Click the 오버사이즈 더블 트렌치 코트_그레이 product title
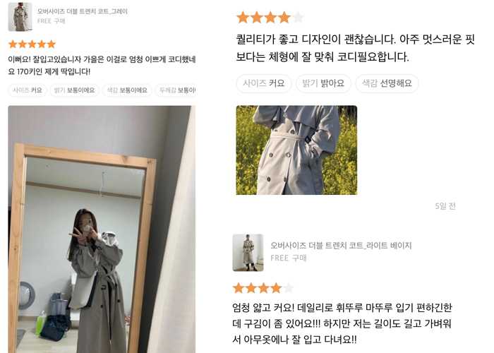 coord(83,12)
